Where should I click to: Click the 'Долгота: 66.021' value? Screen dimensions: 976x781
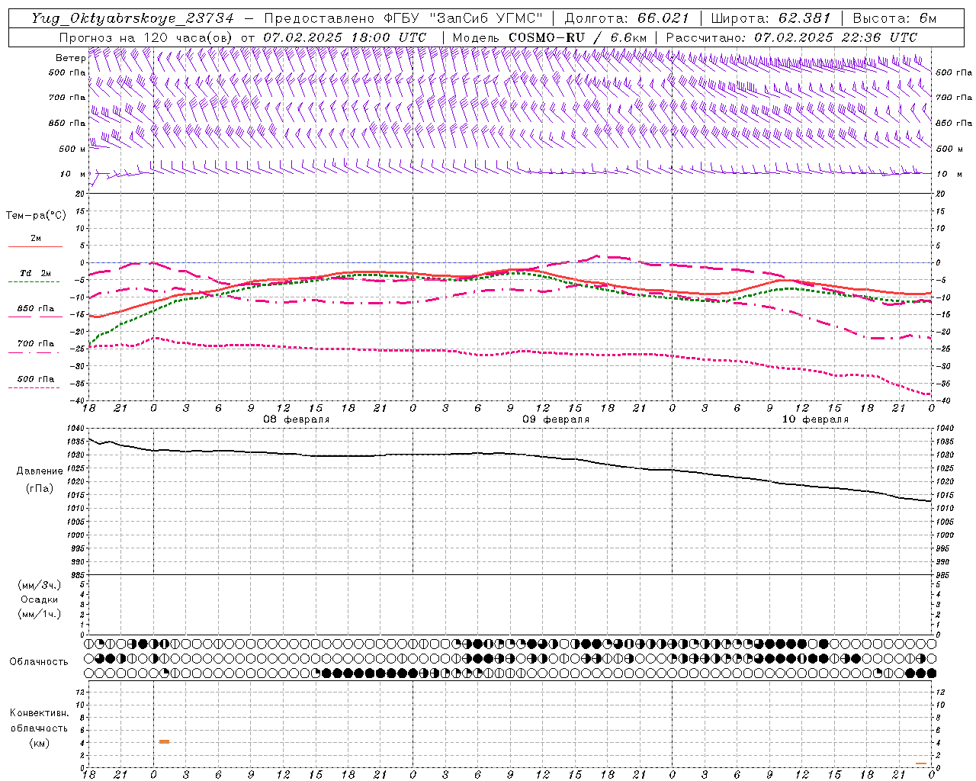pos(628,18)
